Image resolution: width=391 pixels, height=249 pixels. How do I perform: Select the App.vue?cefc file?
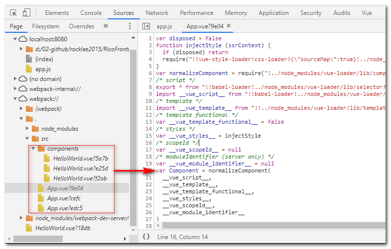(64, 198)
